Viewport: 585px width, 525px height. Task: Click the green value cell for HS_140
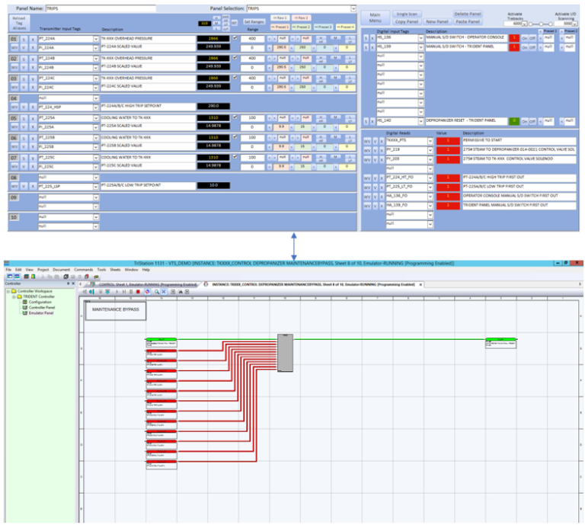point(514,121)
